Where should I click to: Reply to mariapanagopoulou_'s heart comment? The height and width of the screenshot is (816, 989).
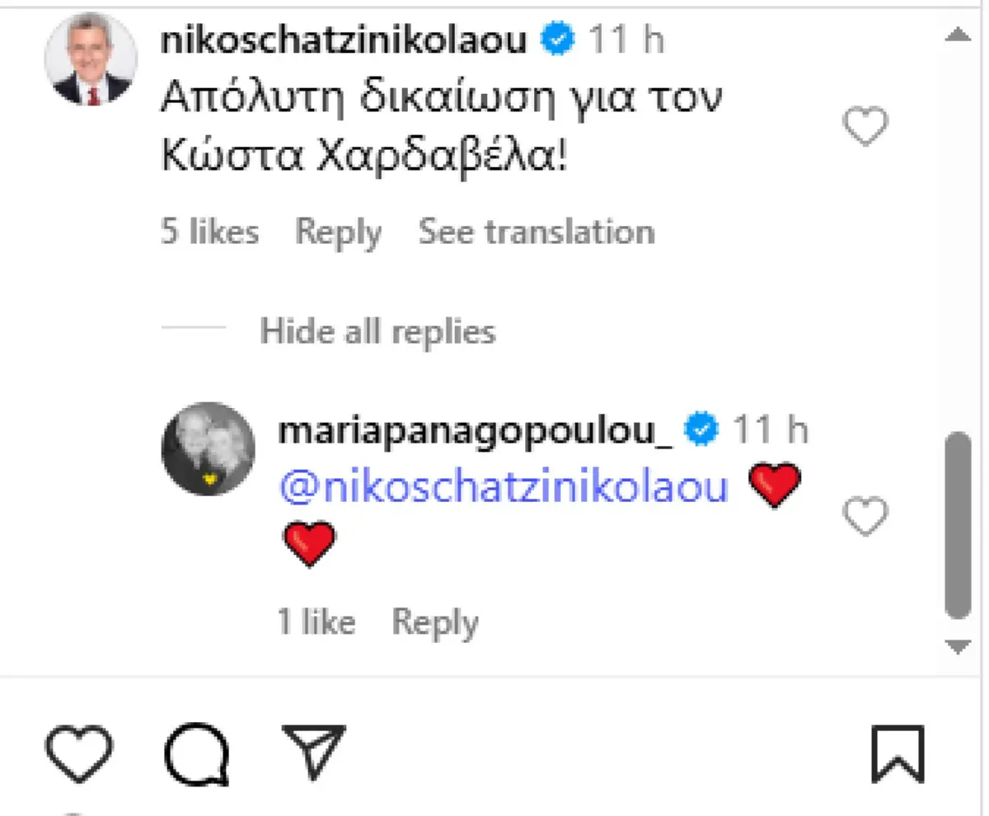(x=434, y=621)
